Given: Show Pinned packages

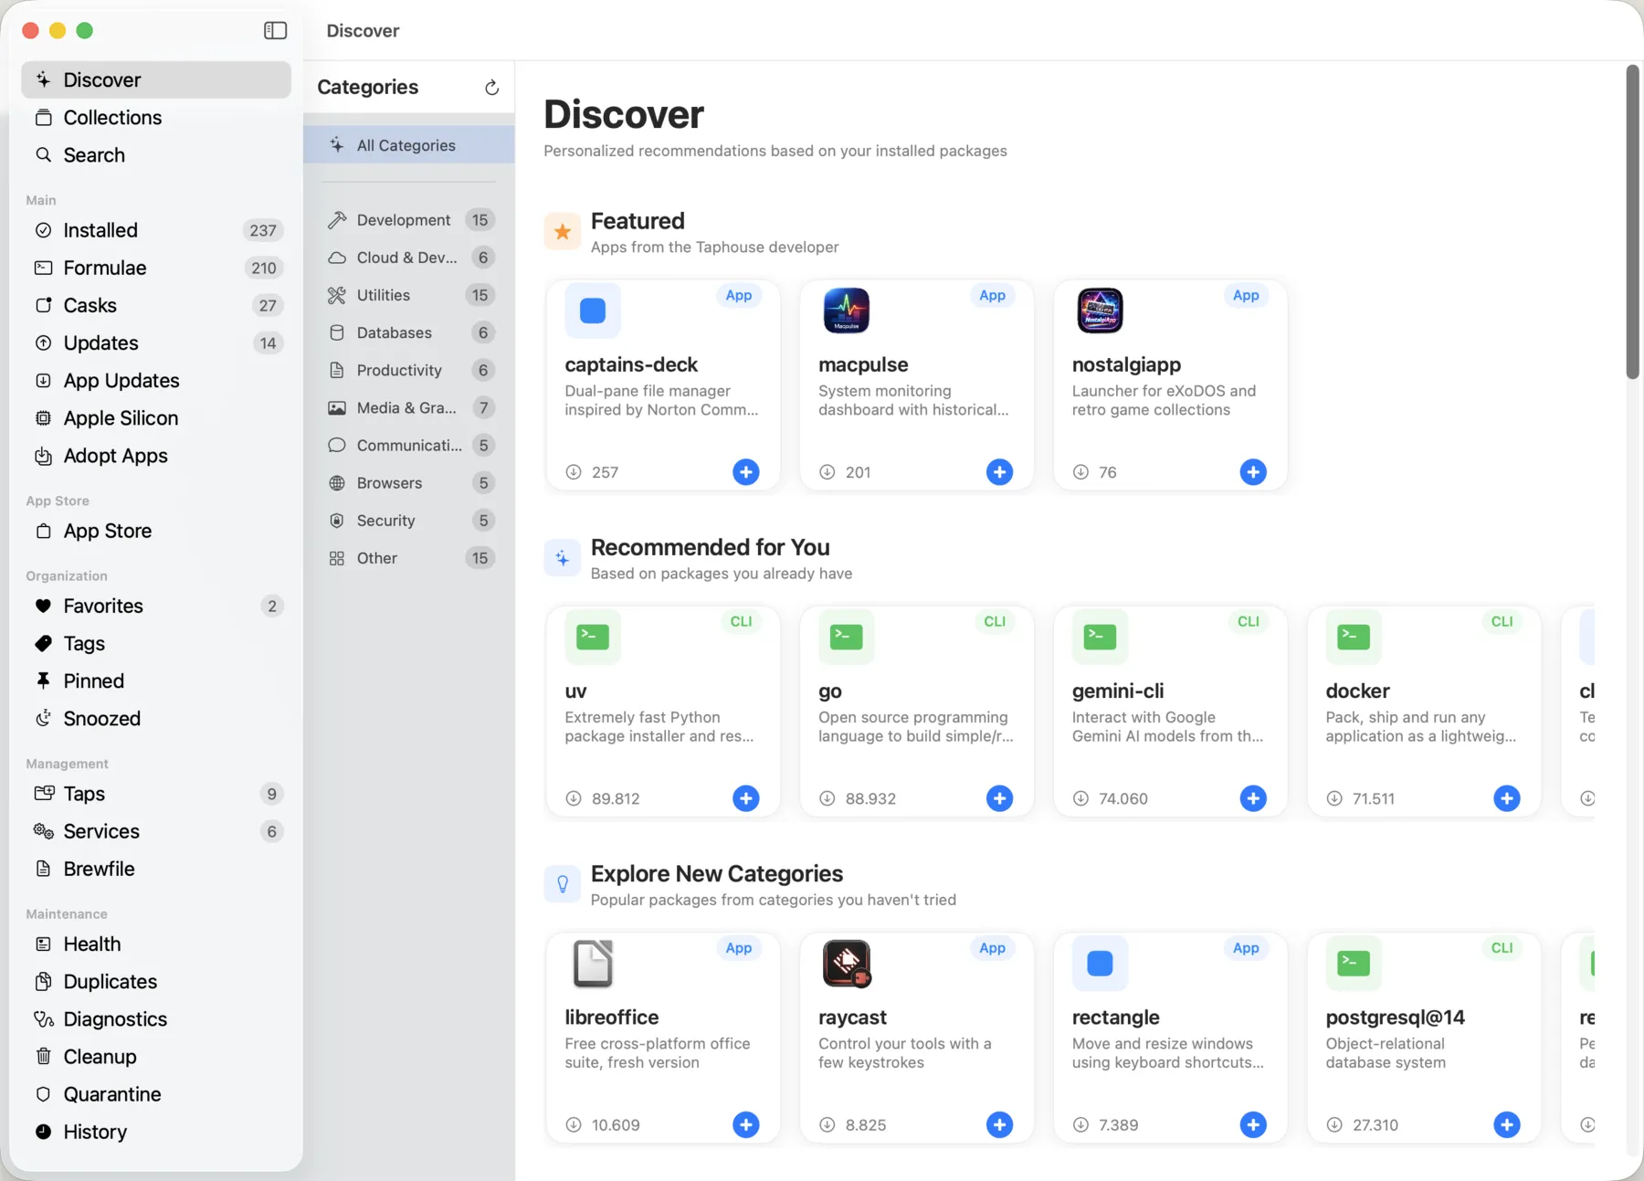Looking at the screenshot, I should 156,681.
